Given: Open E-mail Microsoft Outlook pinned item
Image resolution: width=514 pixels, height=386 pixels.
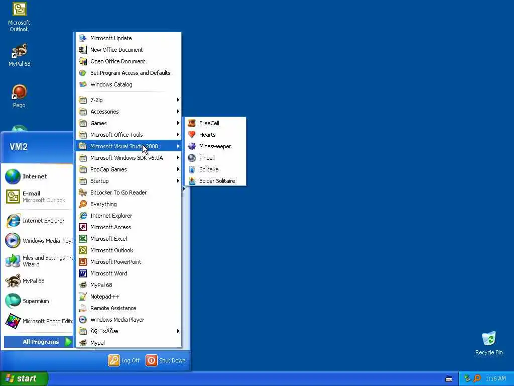Looking at the screenshot, I should click(x=38, y=197).
